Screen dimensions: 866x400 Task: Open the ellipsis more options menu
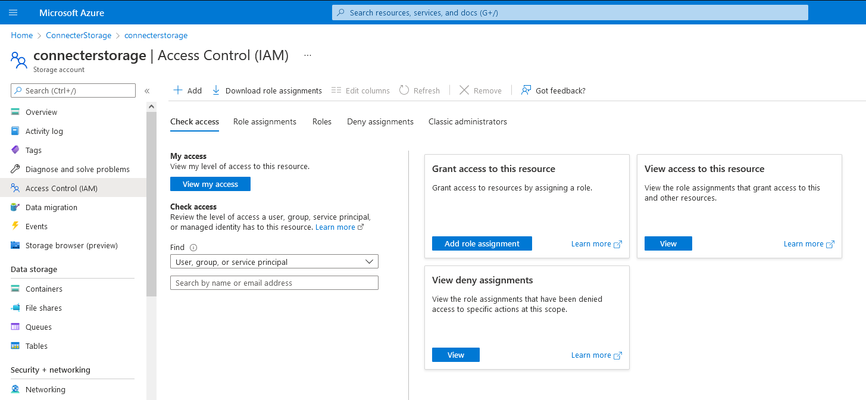coord(308,55)
